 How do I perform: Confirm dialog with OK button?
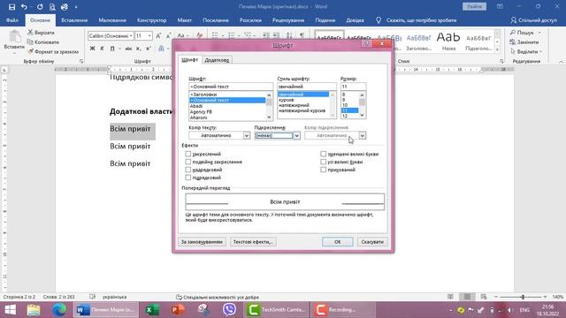(x=338, y=241)
